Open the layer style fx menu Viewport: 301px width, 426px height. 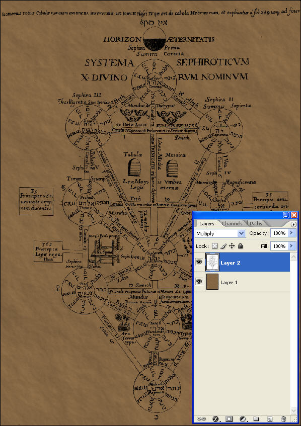pyautogui.click(x=216, y=419)
